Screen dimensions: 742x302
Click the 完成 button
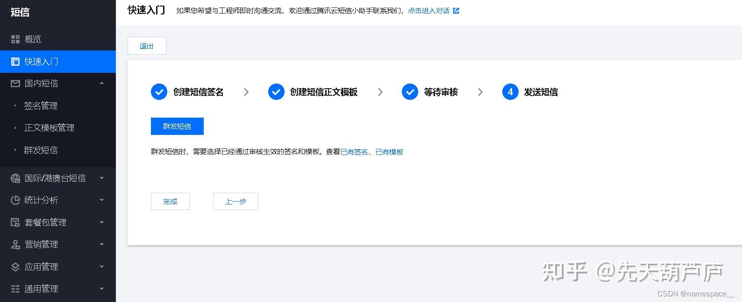click(170, 202)
